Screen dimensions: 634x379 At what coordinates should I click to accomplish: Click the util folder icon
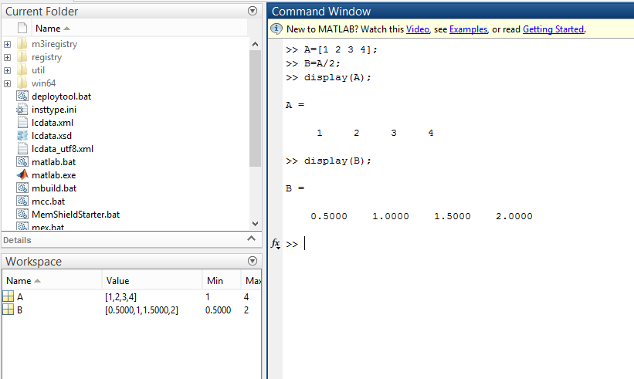point(22,70)
